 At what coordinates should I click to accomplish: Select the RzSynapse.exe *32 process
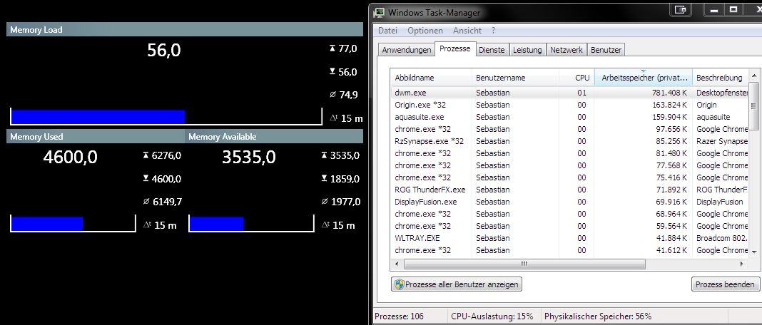[x=570, y=141]
